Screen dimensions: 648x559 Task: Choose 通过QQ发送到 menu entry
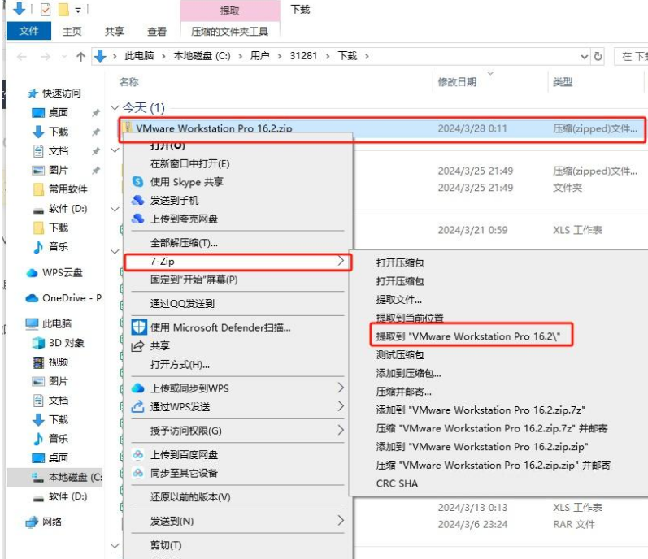click(238, 304)
